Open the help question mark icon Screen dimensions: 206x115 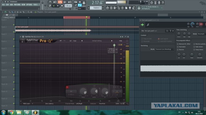click(163, 3)
